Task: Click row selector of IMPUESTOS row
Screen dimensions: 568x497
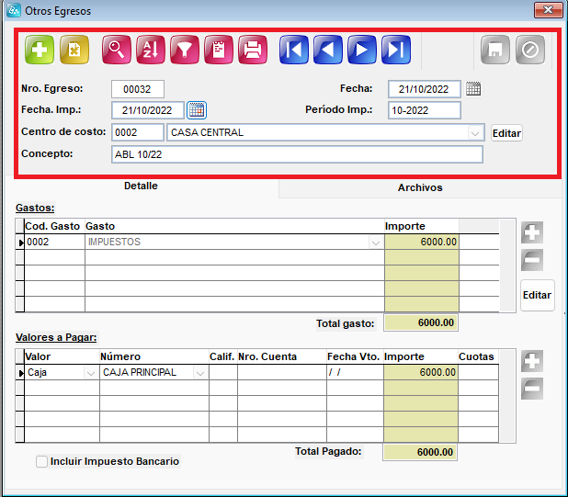Action: point(20,243)
